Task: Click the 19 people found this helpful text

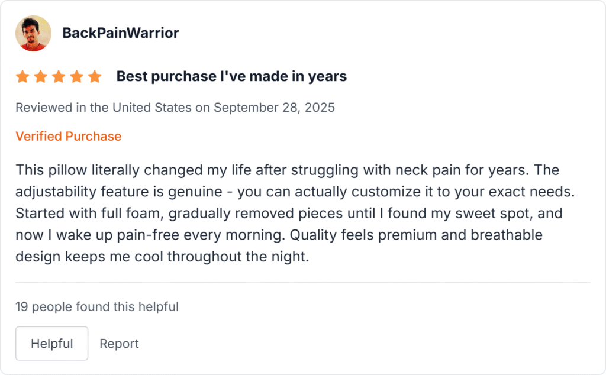Action: [x=97, y=307]
